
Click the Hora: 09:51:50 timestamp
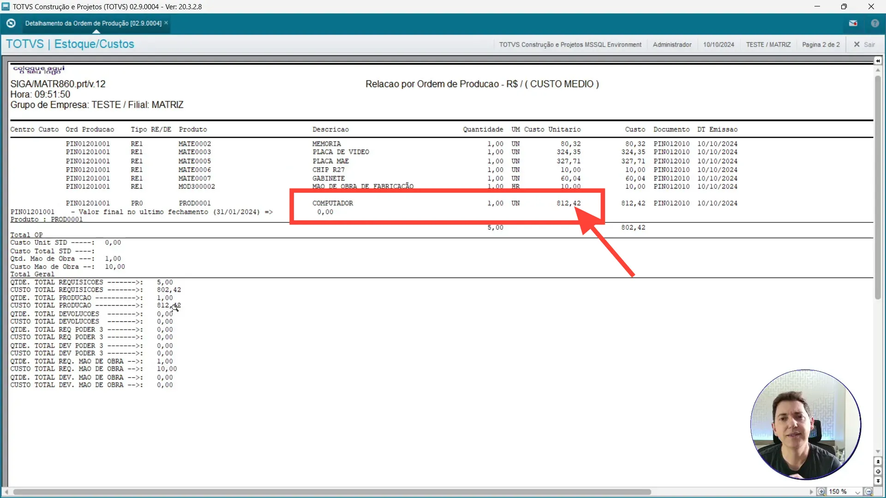click(41, 95)
